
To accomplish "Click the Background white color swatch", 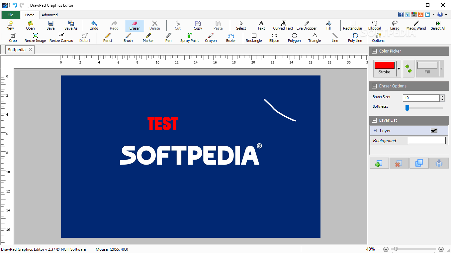I will click(x=426, y=141).
